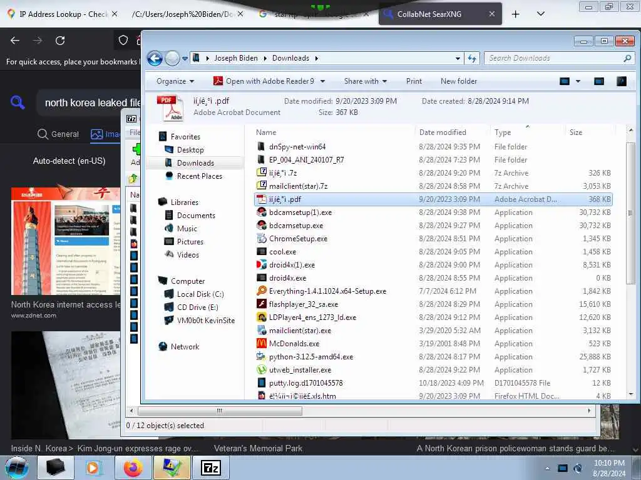Click the file list vertical scrollbar
The image size is (641, 480).
(x=631, y=212)
